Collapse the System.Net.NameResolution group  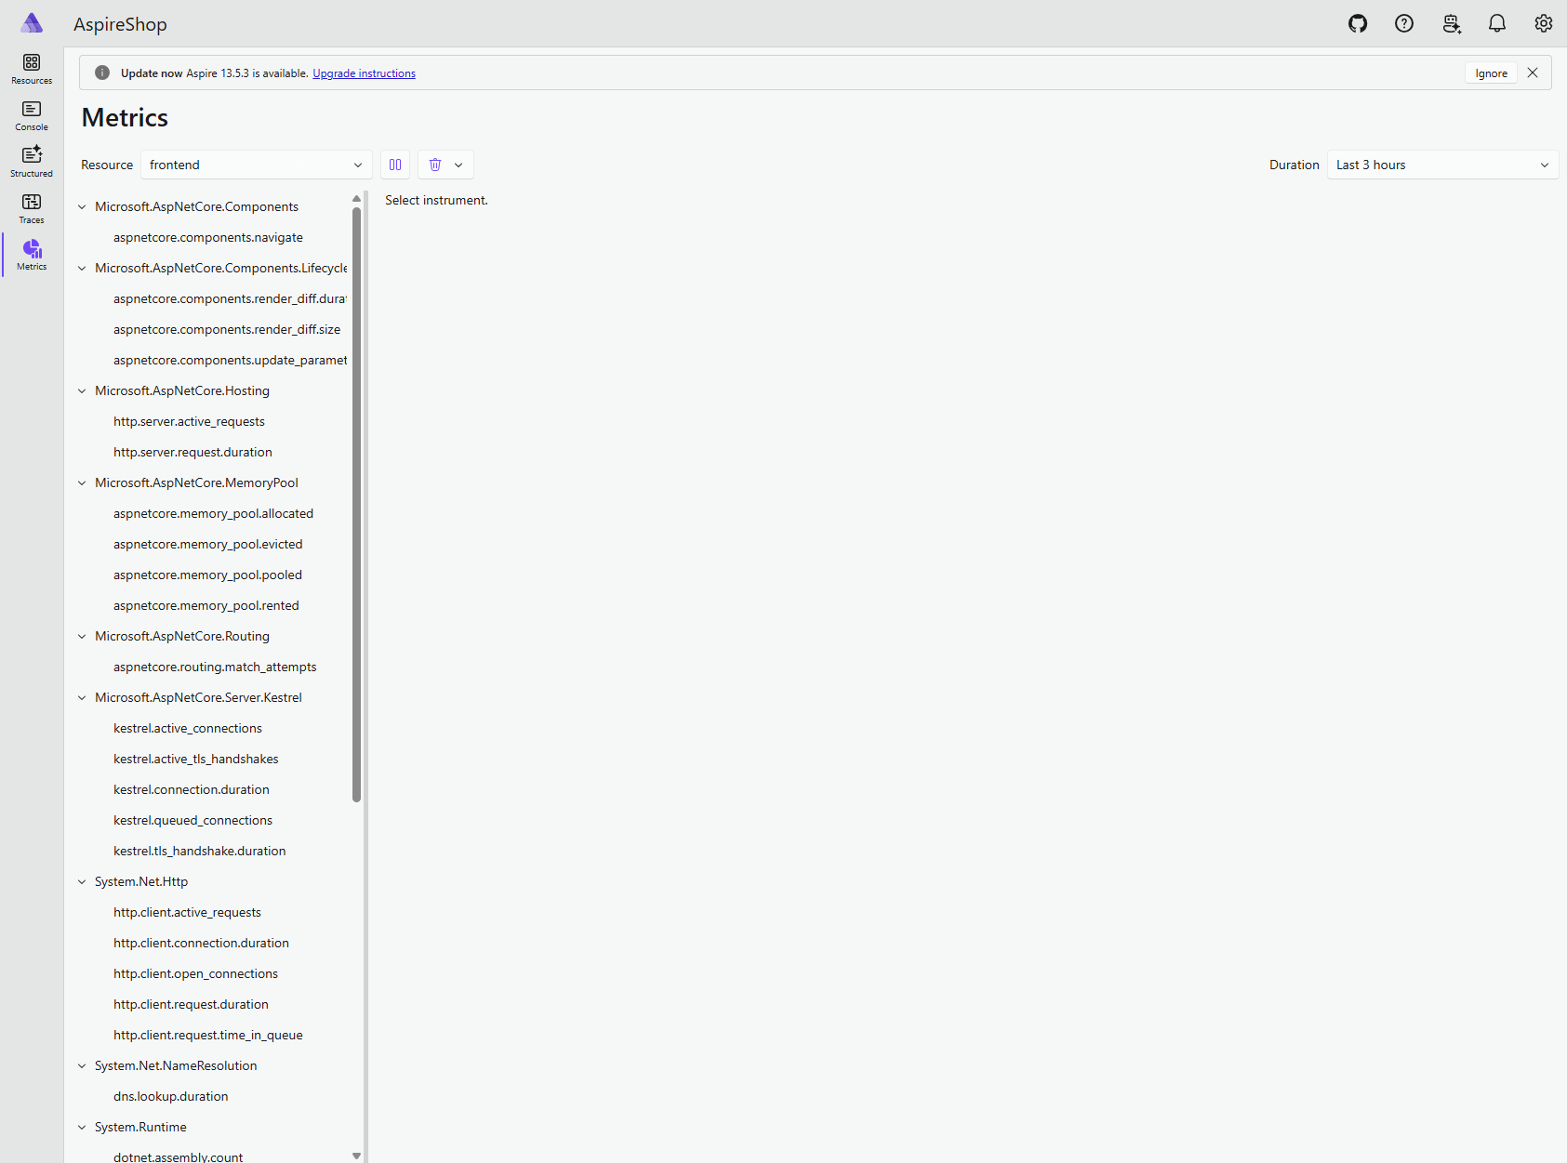click(82, 1065)
